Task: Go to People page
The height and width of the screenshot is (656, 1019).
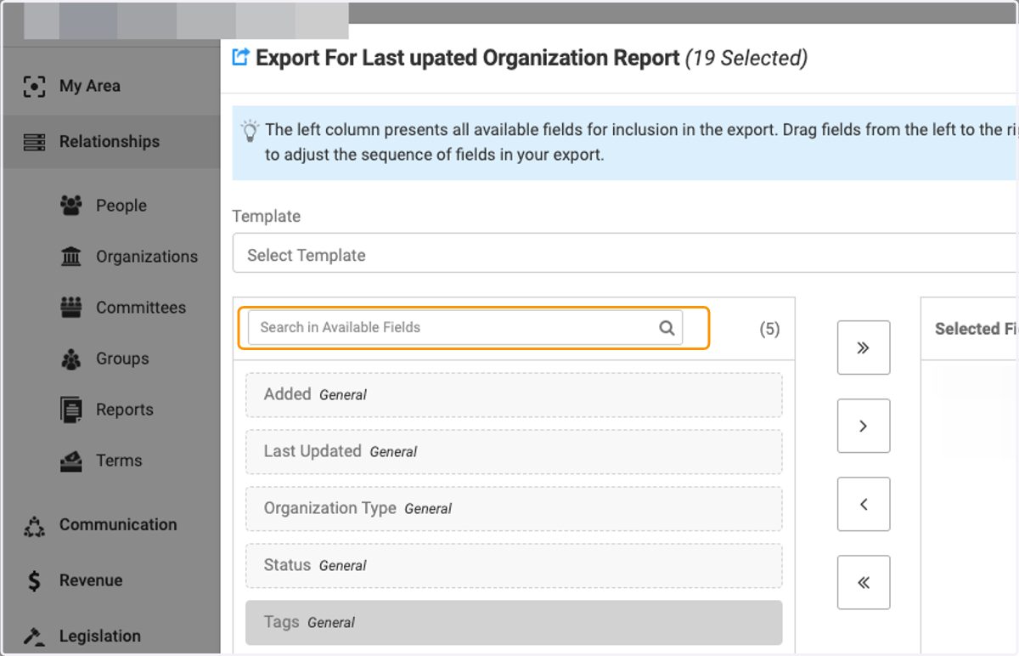Action: pos(121,206)
